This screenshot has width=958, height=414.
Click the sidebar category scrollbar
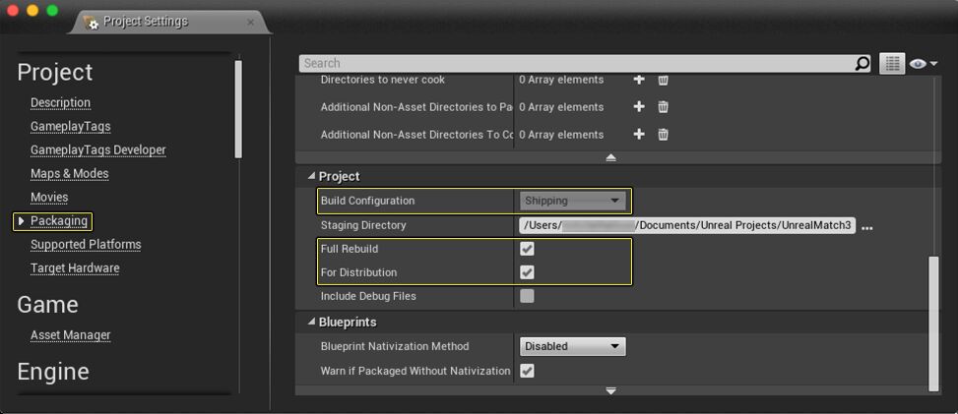[238, 109]
